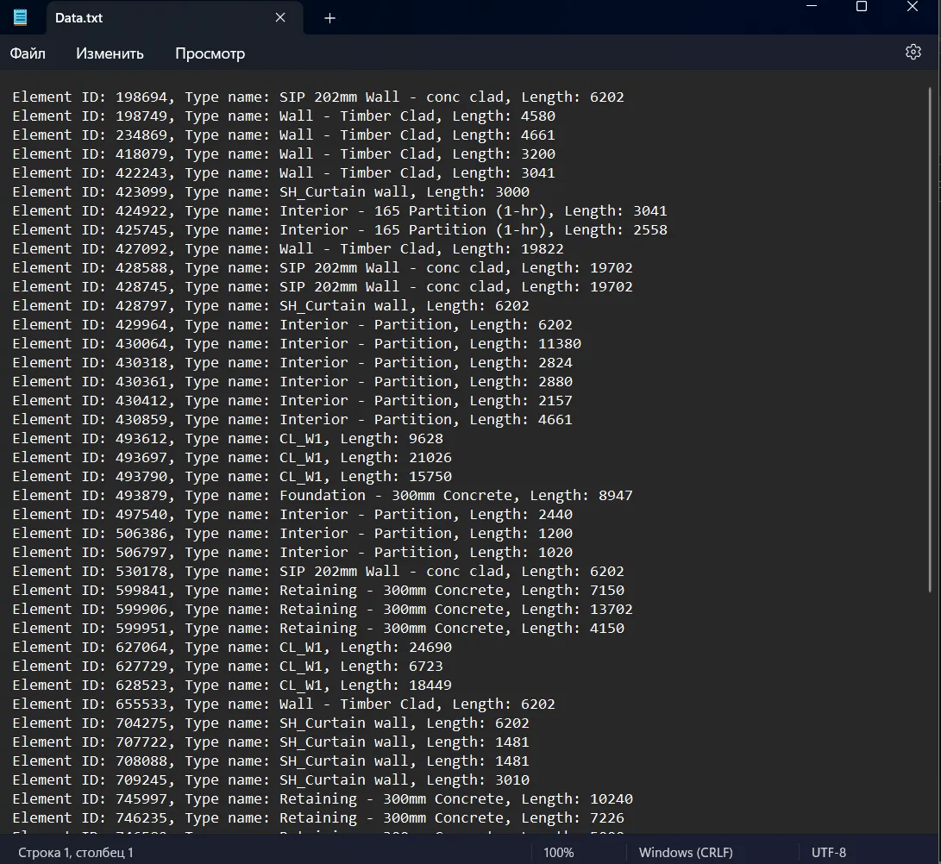Click line with Element ID 234869
941x864 pixels.
coord(284,135)
